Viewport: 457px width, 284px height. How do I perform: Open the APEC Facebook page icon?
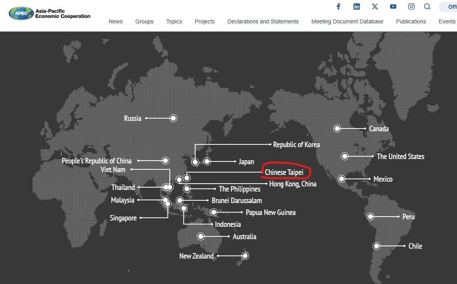tap(338, 6)
